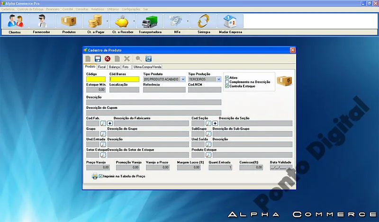Open the Tipo Produção dropdown
Screen dimensions: 379x222
[219, 79]
